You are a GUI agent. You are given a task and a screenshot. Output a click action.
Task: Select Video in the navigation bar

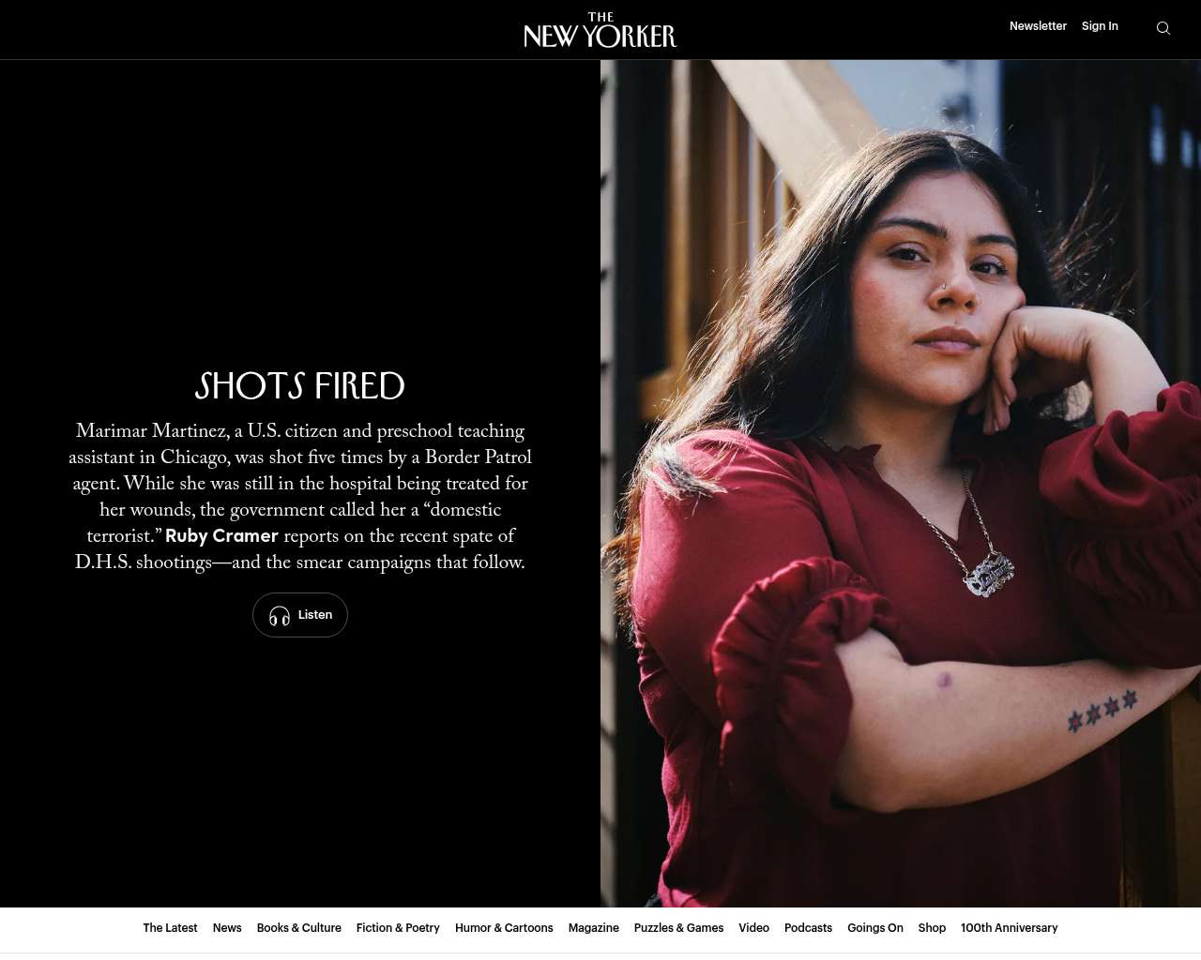click(x=753, y=928)
